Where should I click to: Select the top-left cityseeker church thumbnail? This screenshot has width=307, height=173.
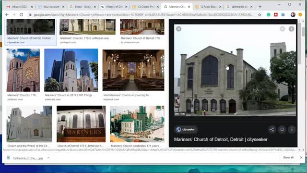coord(31,27)
